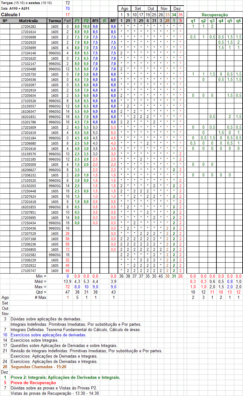Select the q1 column header
The image size is (243, 396).
pyautogui.click(x=193, y=21)
